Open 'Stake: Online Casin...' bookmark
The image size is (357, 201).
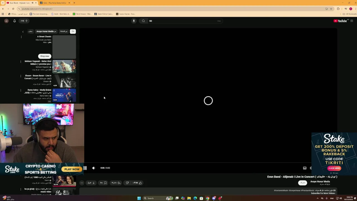pos(104,14)
